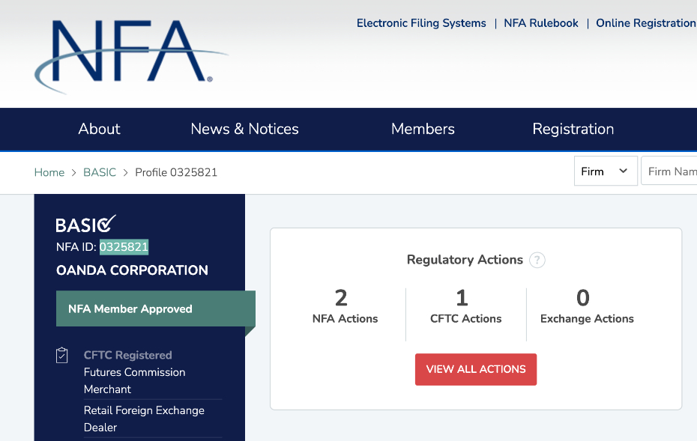This screenshot has height=441, width=697.
Task: Select the highlighted NFA ID 0325821
Action: 124,247
